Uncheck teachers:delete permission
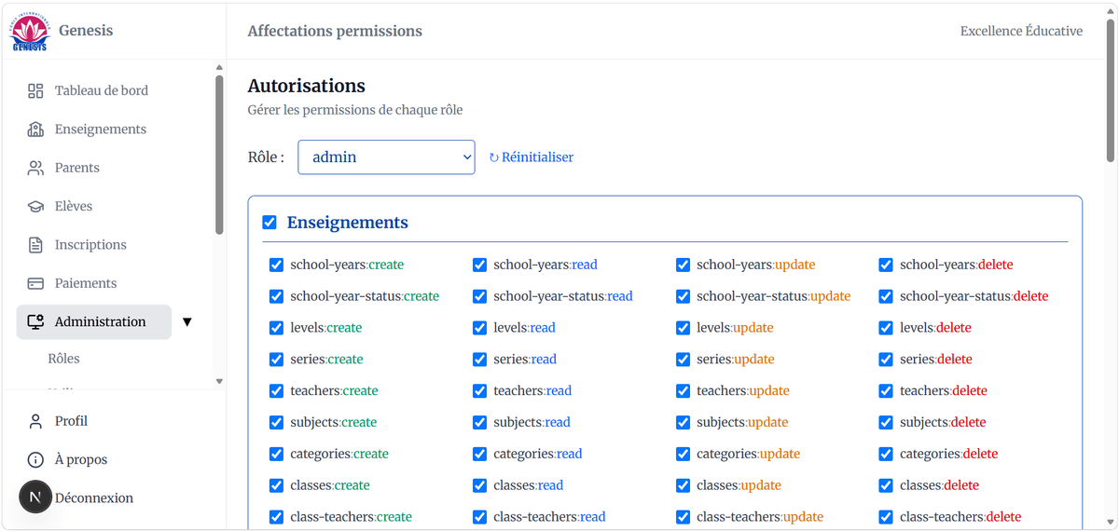Screen dimensions: 1119x531 [x=886, y=391]
